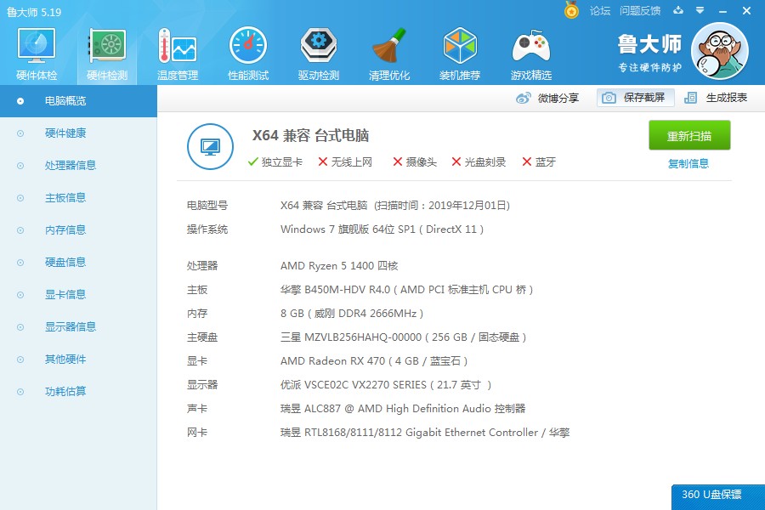
Task: Click the processor value AMD Ryzen 5 1400 四核
Action: (x=339, y=265)
